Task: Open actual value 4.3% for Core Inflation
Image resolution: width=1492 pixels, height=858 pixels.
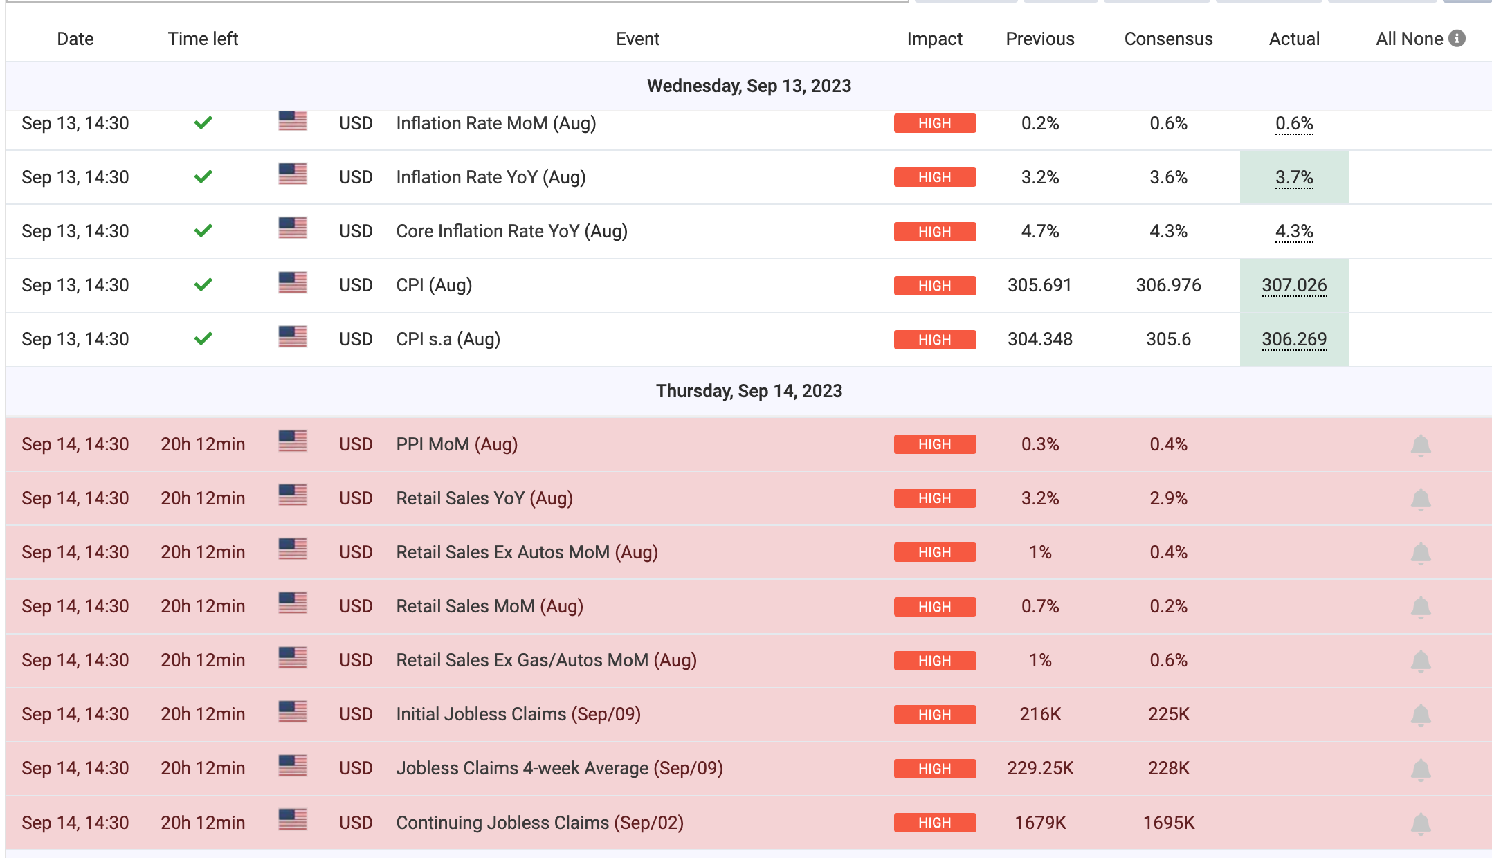Action: (1294, 232)
